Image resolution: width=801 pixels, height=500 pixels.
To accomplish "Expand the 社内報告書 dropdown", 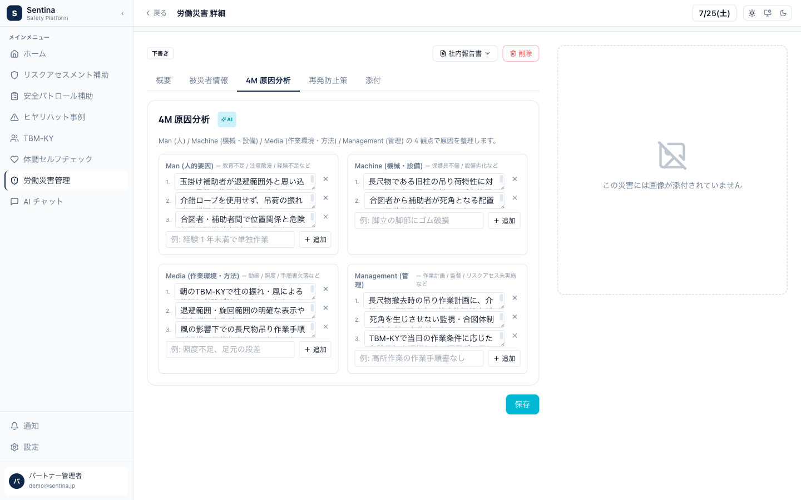I will coord(465,53).
